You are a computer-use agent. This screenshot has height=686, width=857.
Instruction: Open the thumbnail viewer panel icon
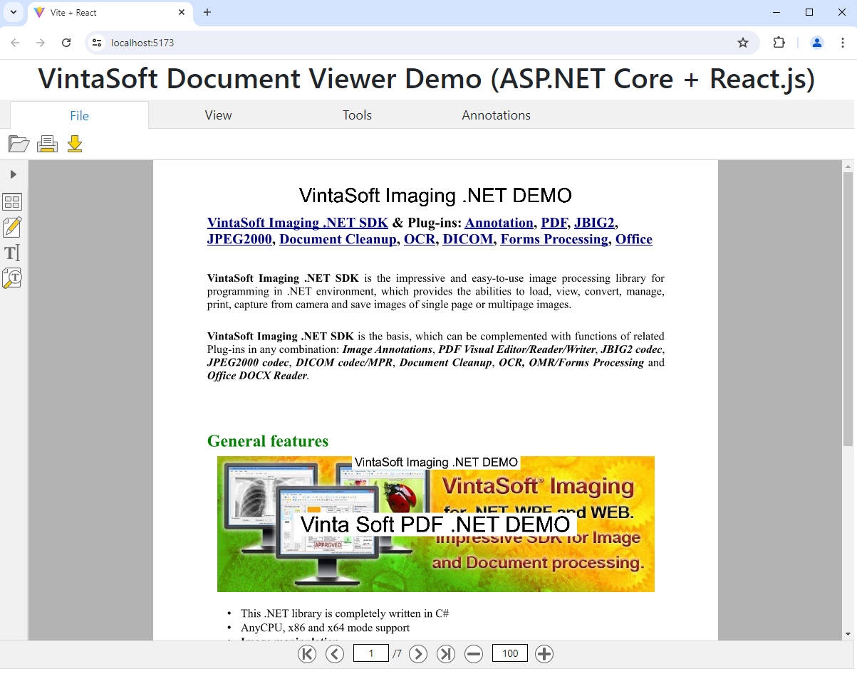[12, 202]
